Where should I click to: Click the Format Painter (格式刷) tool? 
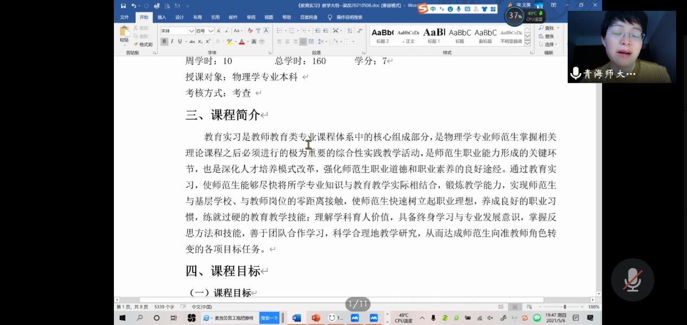click(x=143, y=44)
